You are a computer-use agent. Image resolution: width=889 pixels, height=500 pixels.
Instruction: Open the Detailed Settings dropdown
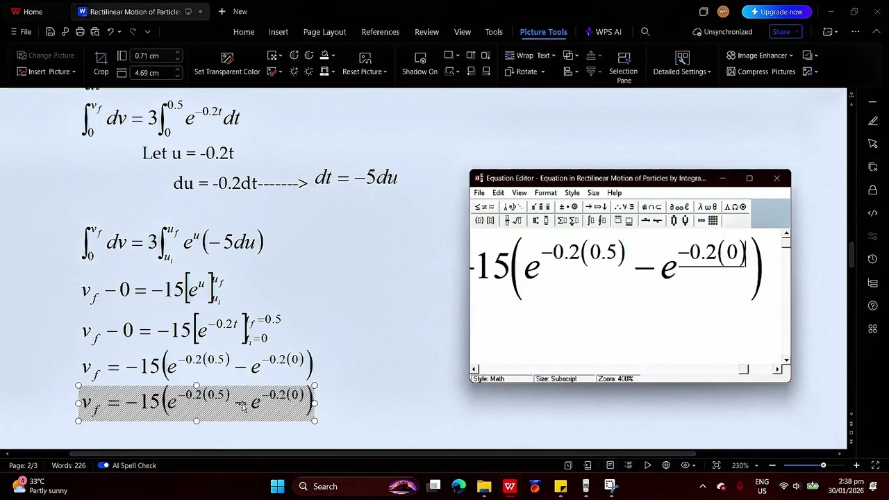682,72
